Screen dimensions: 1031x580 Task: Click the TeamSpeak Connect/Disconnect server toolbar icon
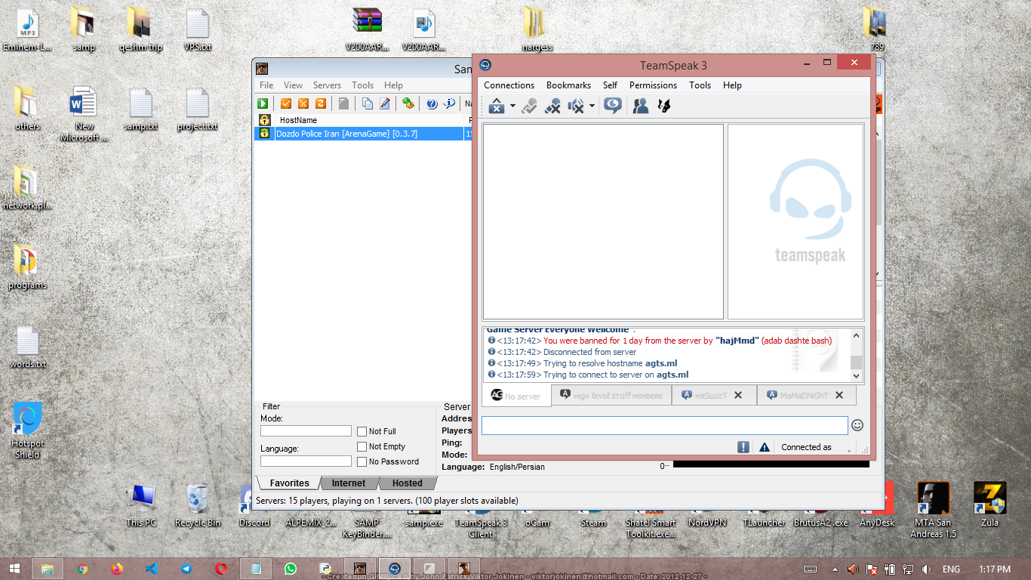point(497,106)
